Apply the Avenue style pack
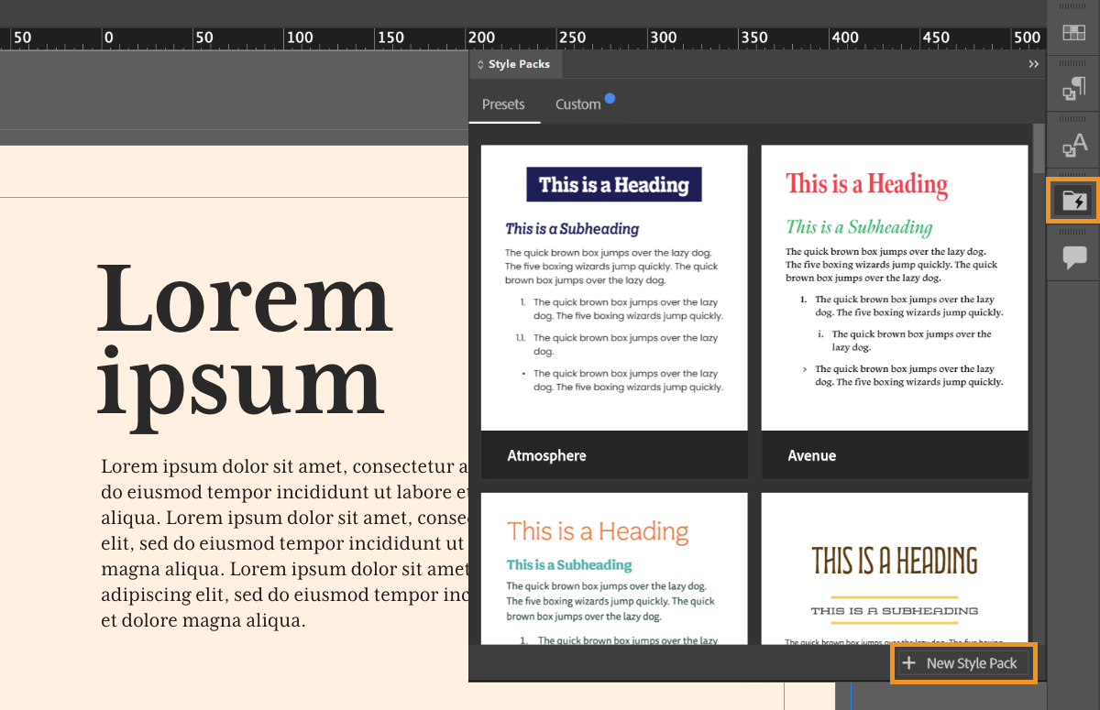Screen dimensions: 1100x710 [895, 311]
